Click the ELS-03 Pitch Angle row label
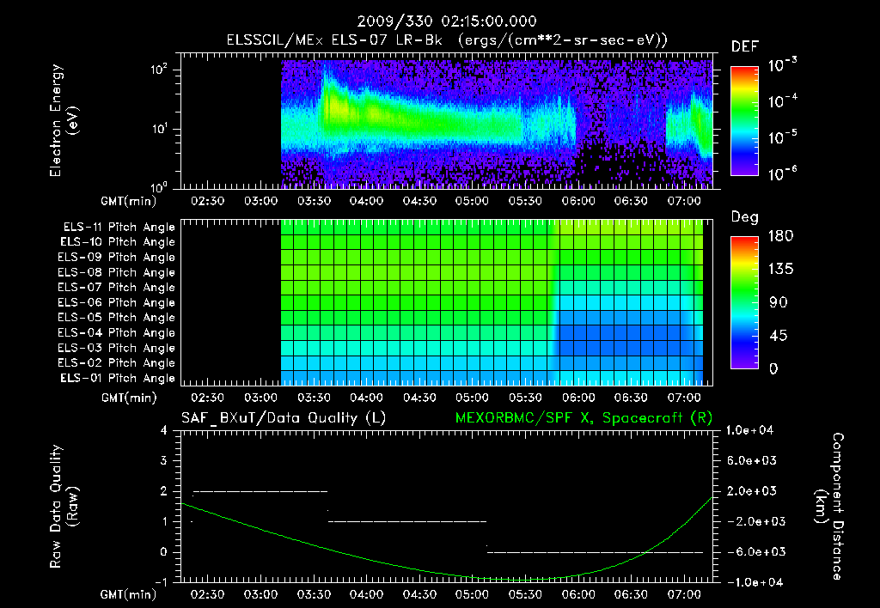The image size is (880, 608). click(116, 349)
